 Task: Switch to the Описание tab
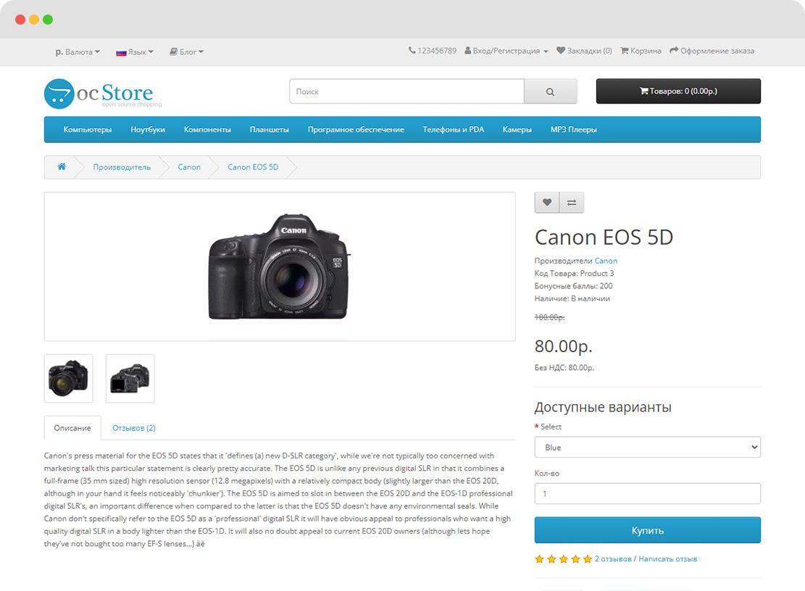[x=72, y=428]
